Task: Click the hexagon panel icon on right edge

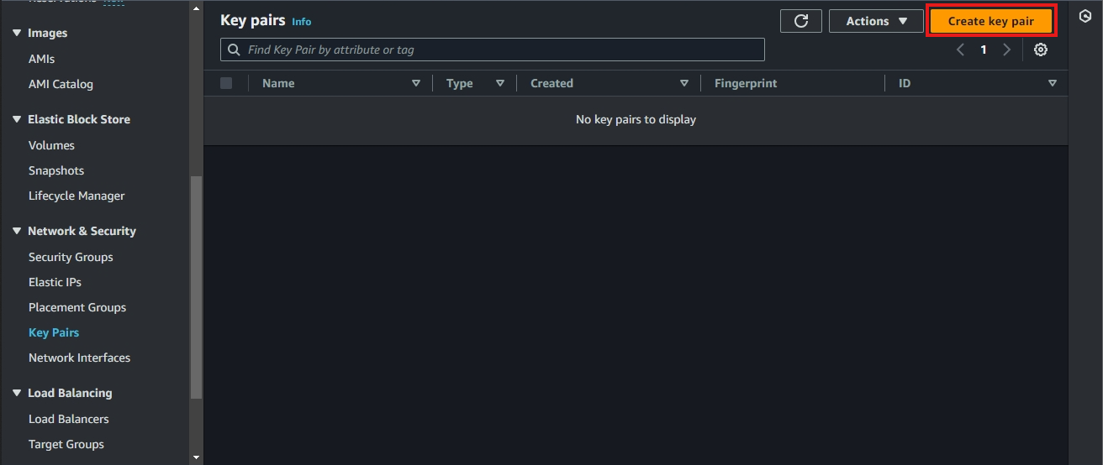Action: tap(1085, 16)
